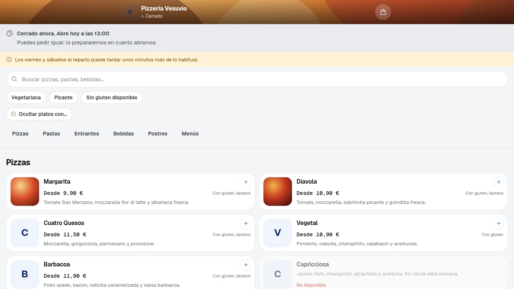Click the No disponible label on Capricciosa
514x289 pixels.
coord(311,285)
